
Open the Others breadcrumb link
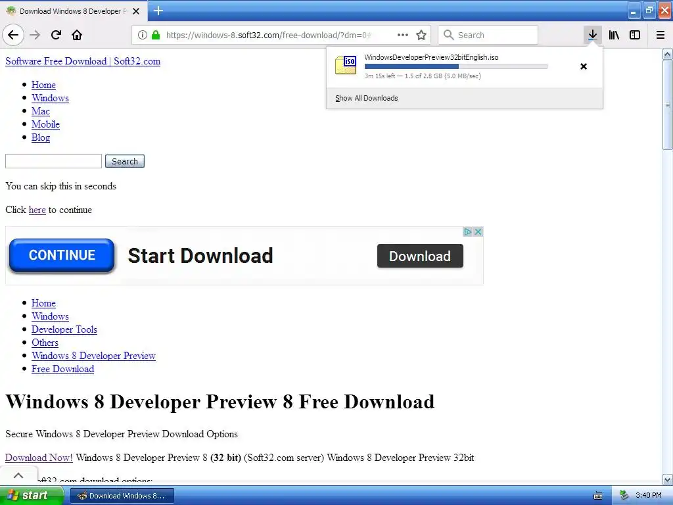point(45,343)
